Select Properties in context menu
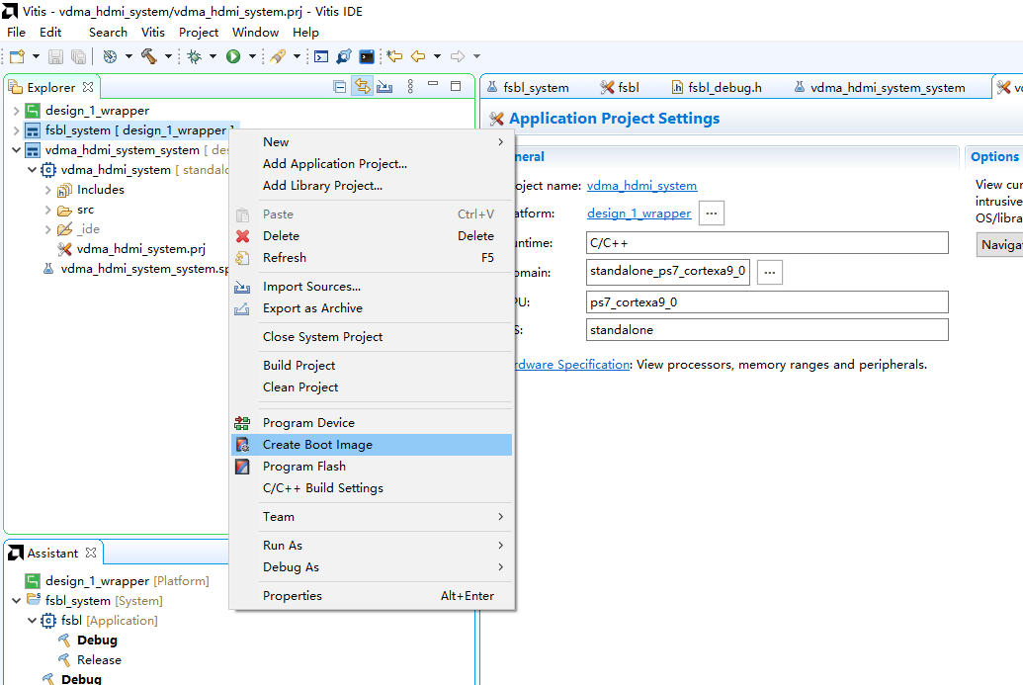Viewport: 1023px width, 685px height. click(372, 596)
